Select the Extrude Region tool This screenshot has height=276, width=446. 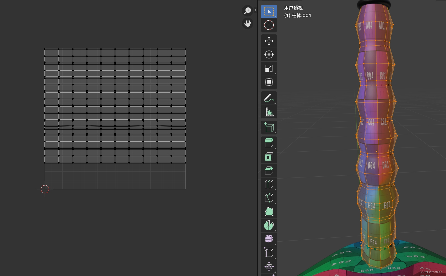click(x=269, y=143)
